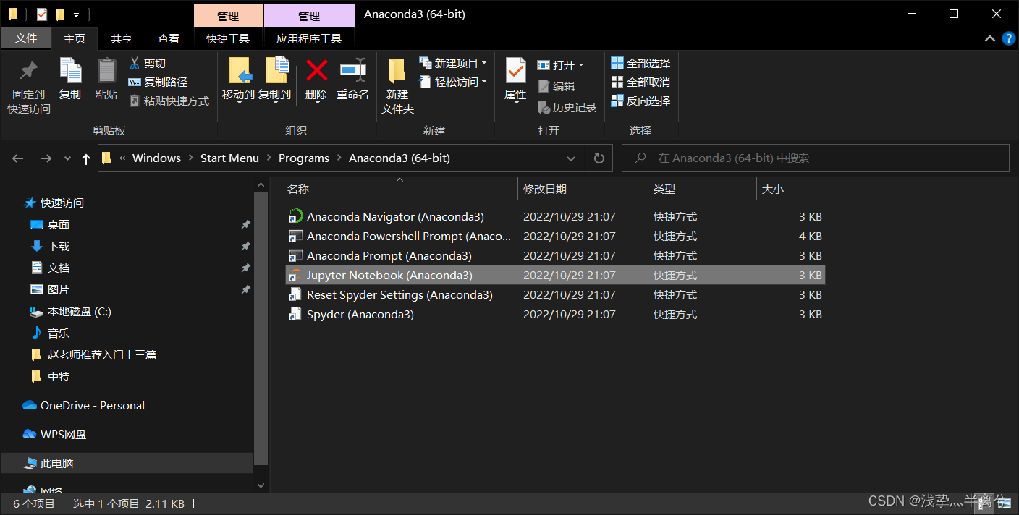The image size is (1019, 515).
Task: Open the Shortcut Tools (快捷工具) tab
Action: click(228, 38)
